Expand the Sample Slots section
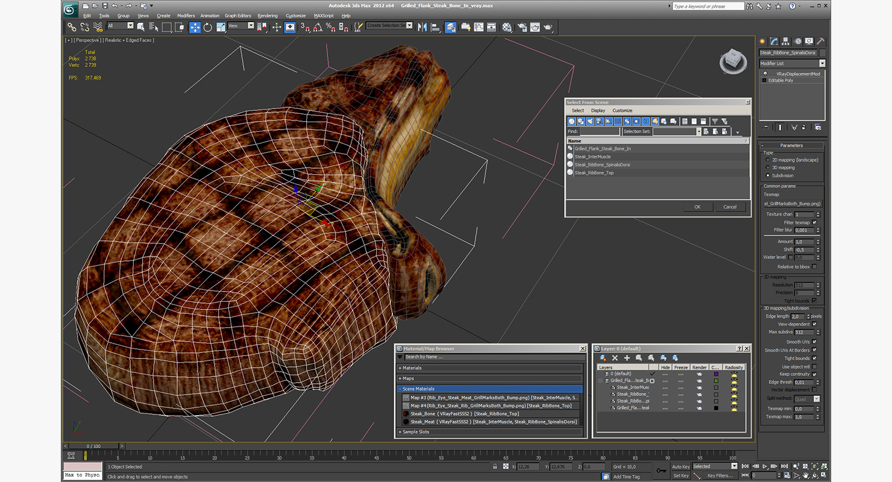Viewport: 892px width, 482px height. point(416,432)
